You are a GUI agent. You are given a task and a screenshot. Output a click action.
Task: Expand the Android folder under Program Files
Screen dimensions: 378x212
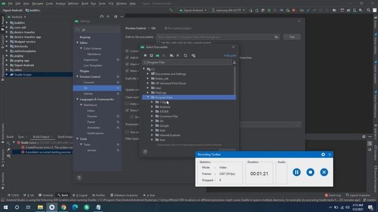click(152, 107)
